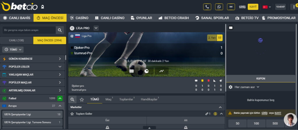Select the 100 stake amount button

point(256,123)
